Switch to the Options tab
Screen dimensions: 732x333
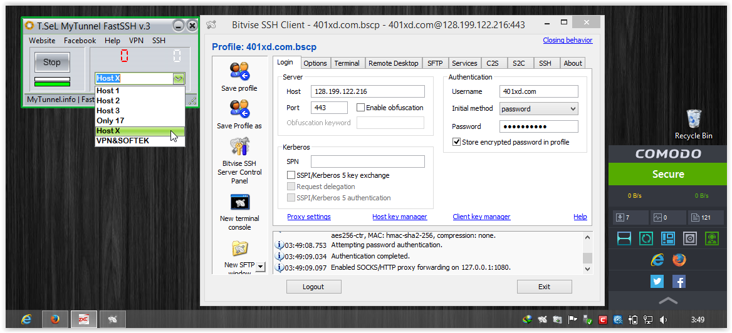tap(315, 63)
